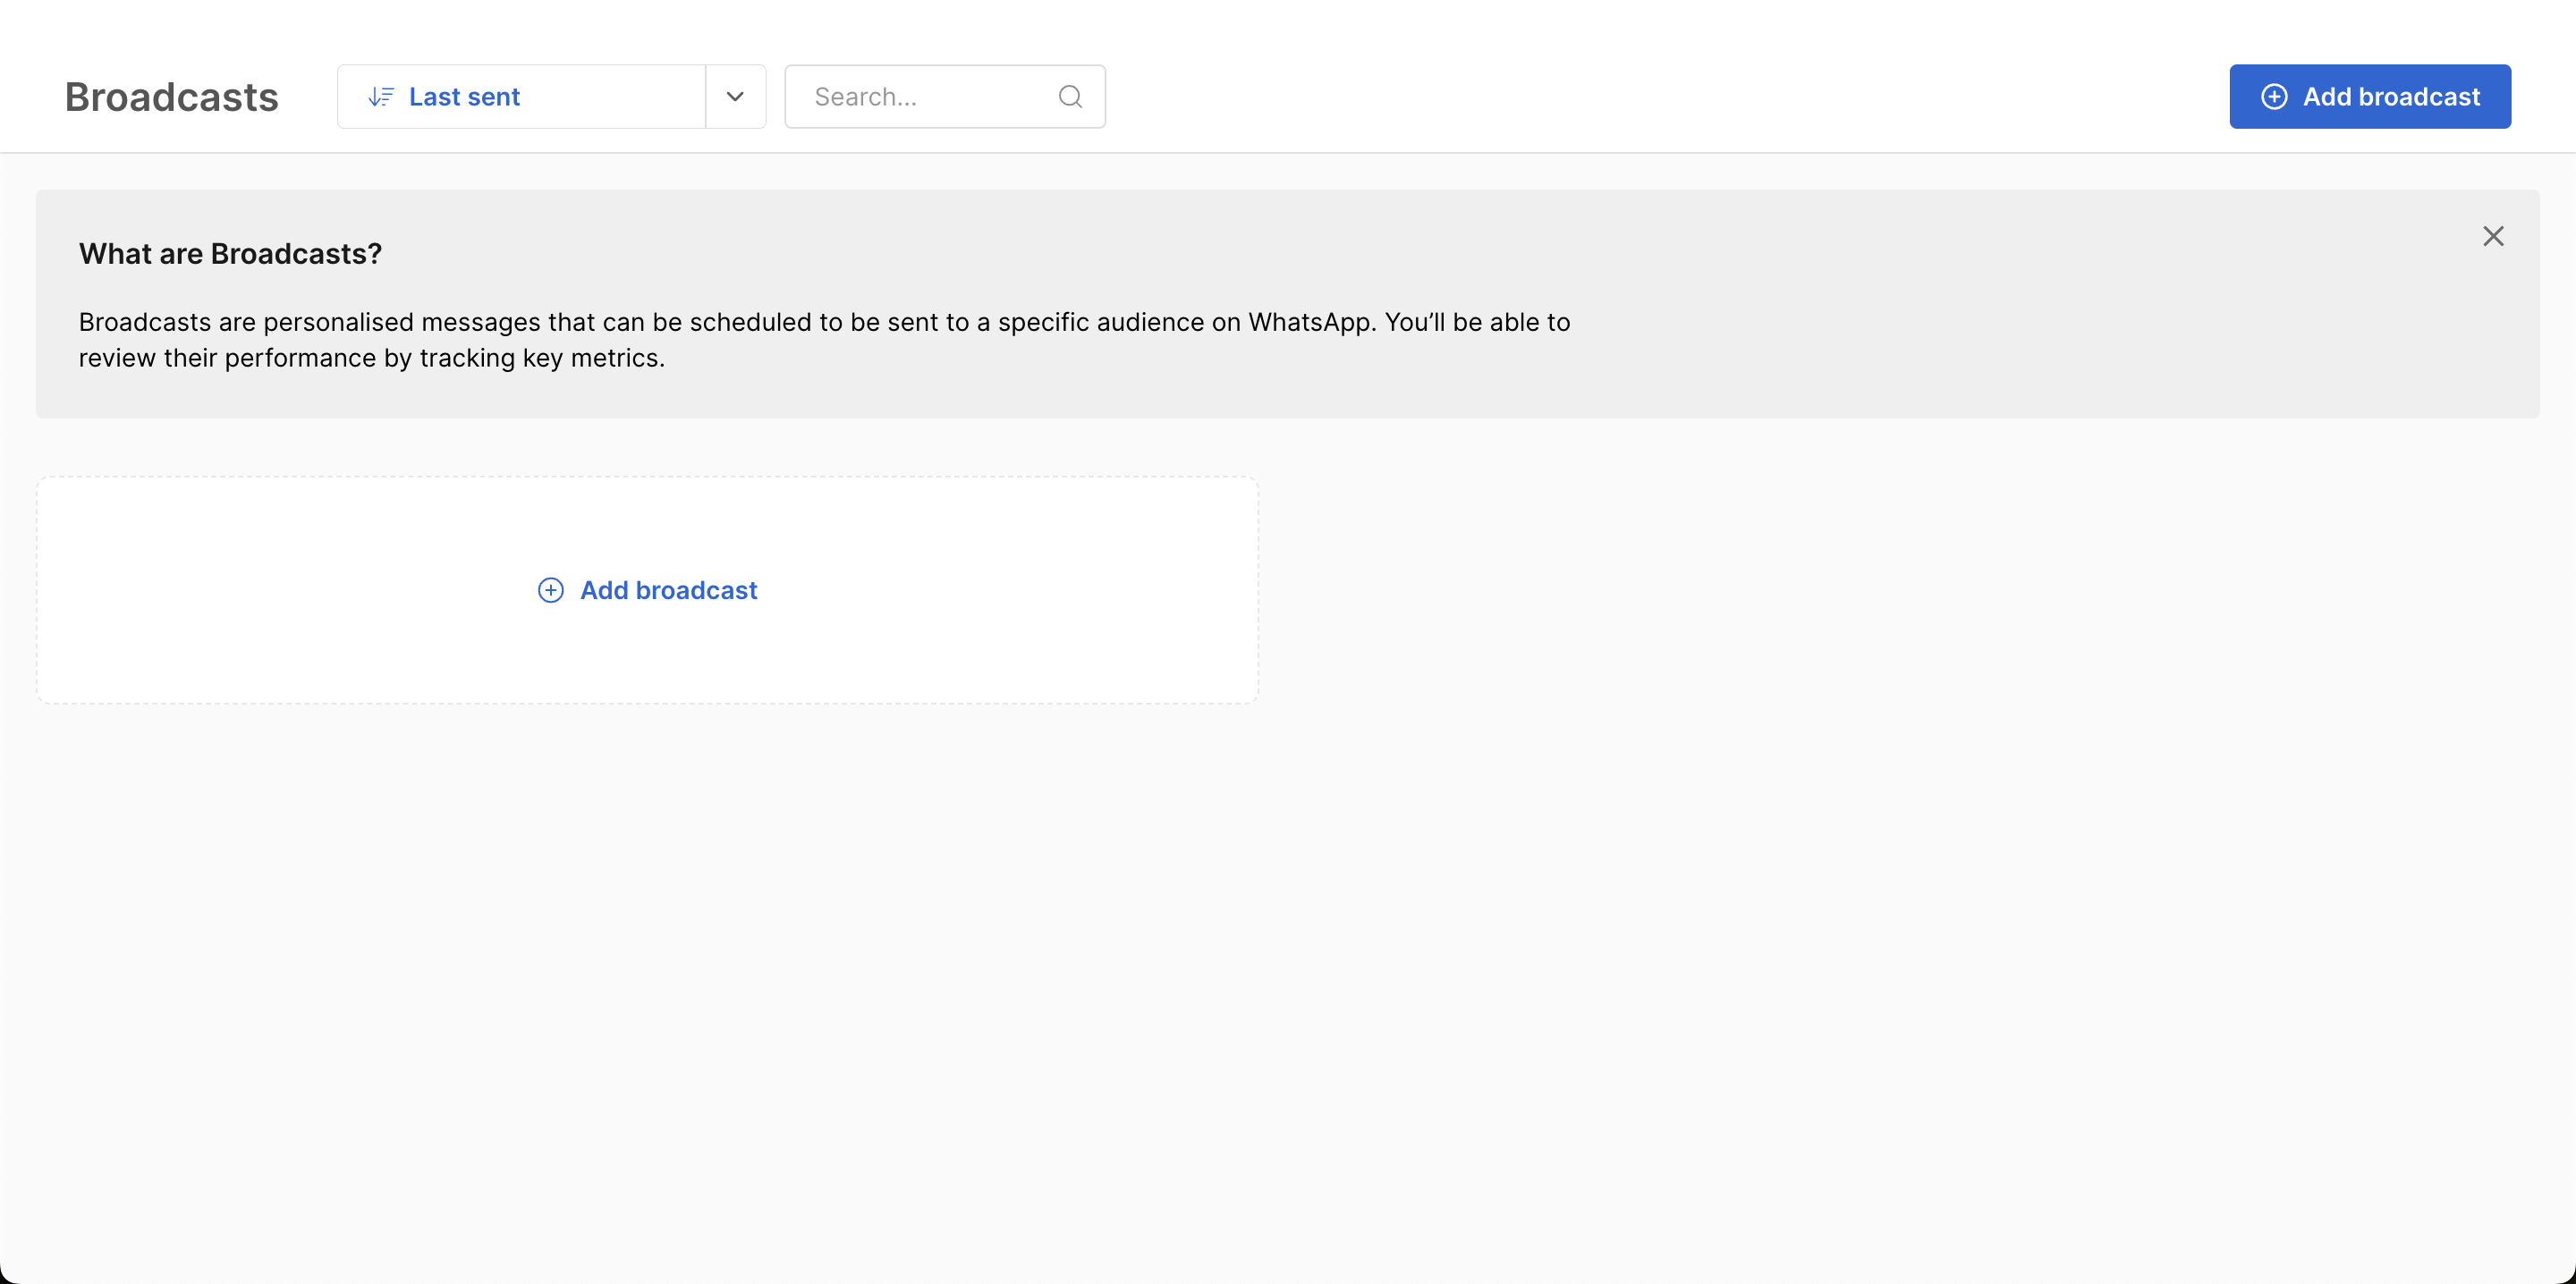Click the sort-descending icon beside Last sent
2576x1284 pixels.
click(x=381, y=97)
